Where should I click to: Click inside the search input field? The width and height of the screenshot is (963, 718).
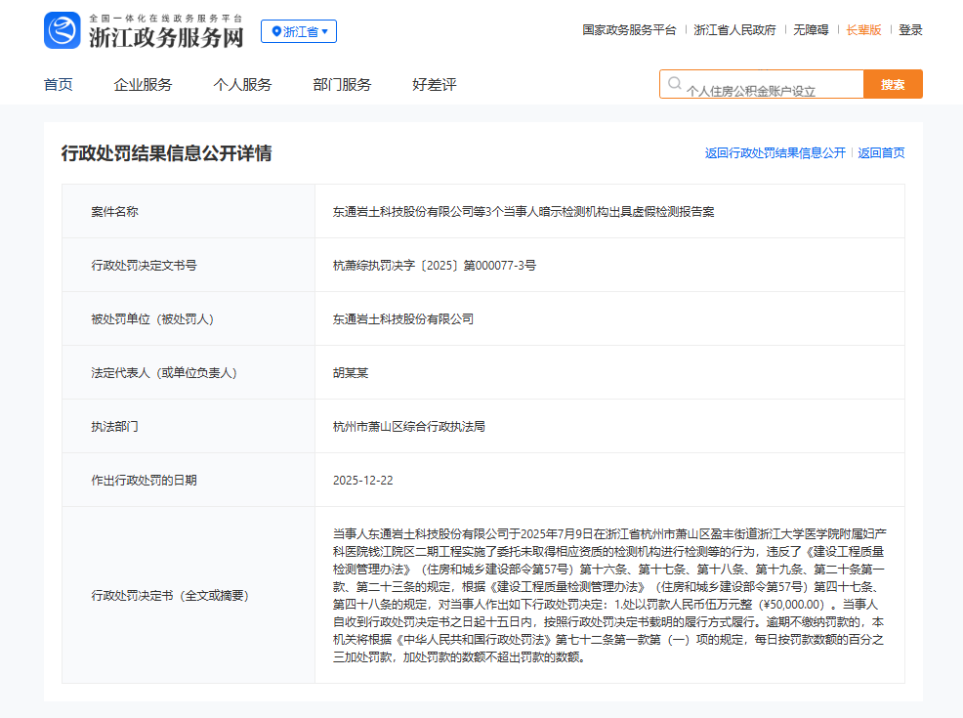772,84
